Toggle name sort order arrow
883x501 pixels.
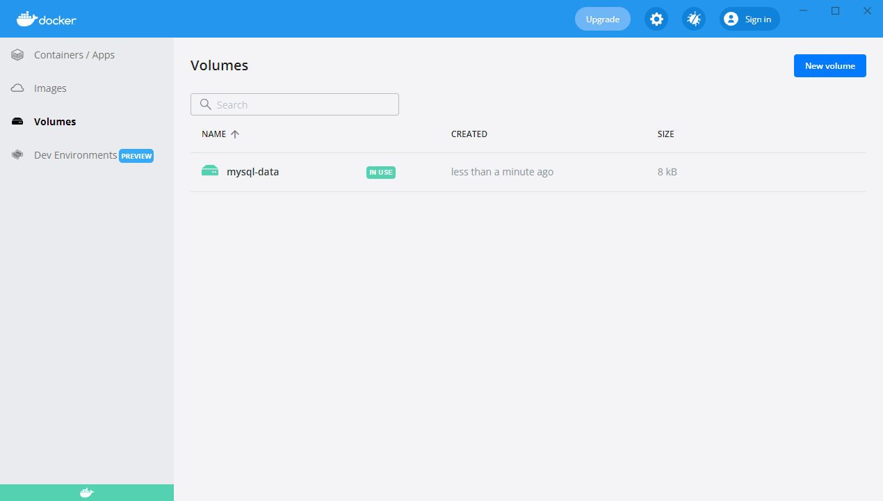click(235, 134)
